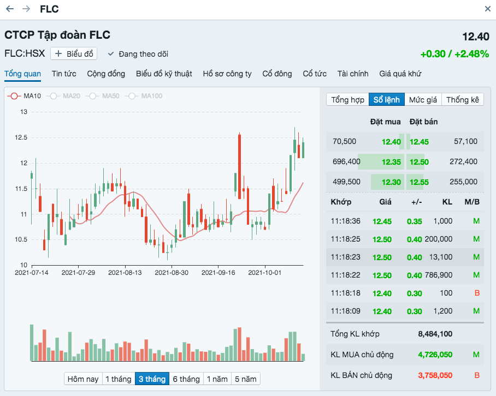
Task: Click the FLC:HSX ticker label
Action: (x=25, y=53)
